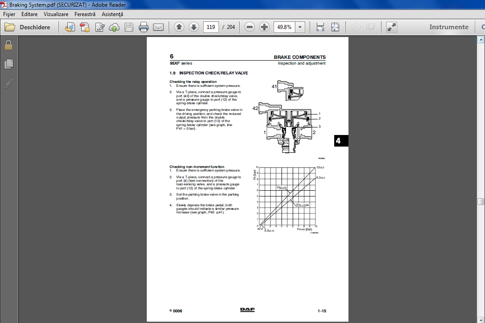The image size is (485, 323).
Task: Click the vertical scrollbar up arrow
Action: [x=481, y=40]
